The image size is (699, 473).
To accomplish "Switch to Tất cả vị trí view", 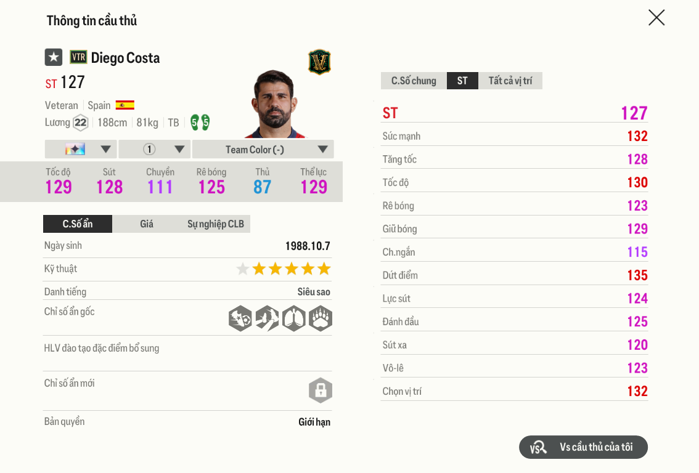I will [510, 80].
